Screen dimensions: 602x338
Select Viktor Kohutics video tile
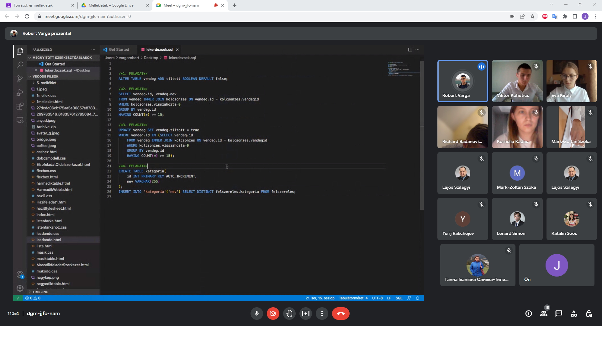(517, 81)
